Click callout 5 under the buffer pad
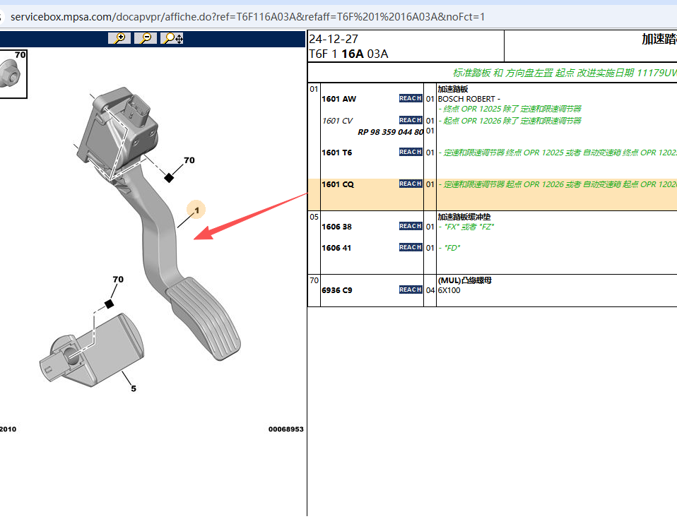This screenshot has height=519, width=677. [x=134, y=388]
